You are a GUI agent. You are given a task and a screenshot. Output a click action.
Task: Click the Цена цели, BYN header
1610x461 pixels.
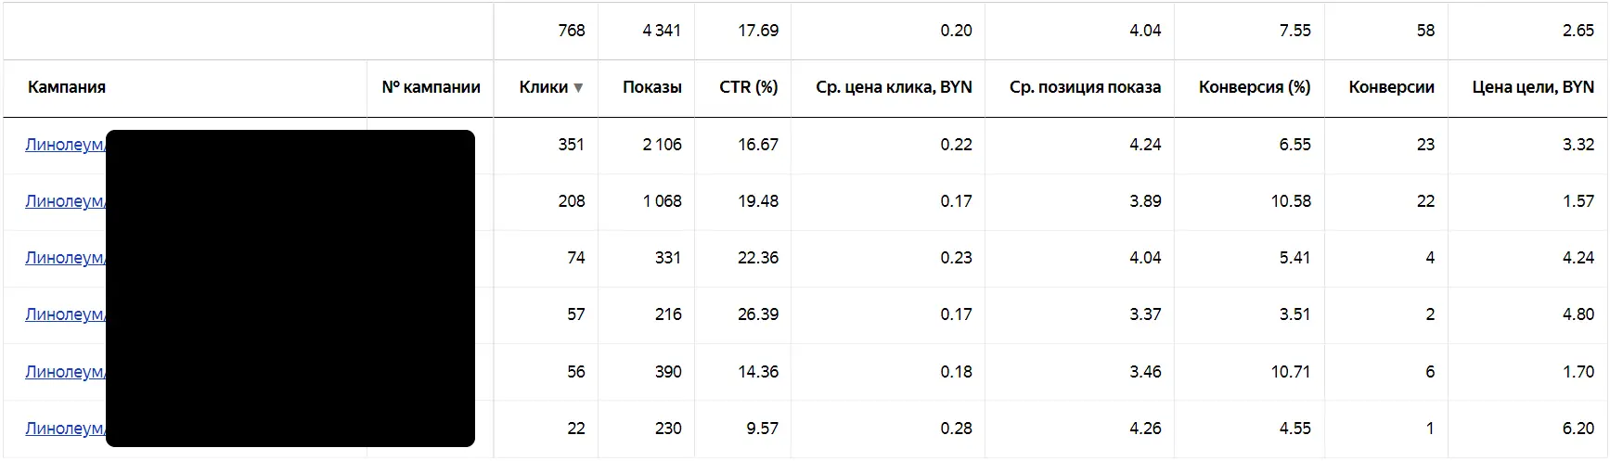[1533, 87]
